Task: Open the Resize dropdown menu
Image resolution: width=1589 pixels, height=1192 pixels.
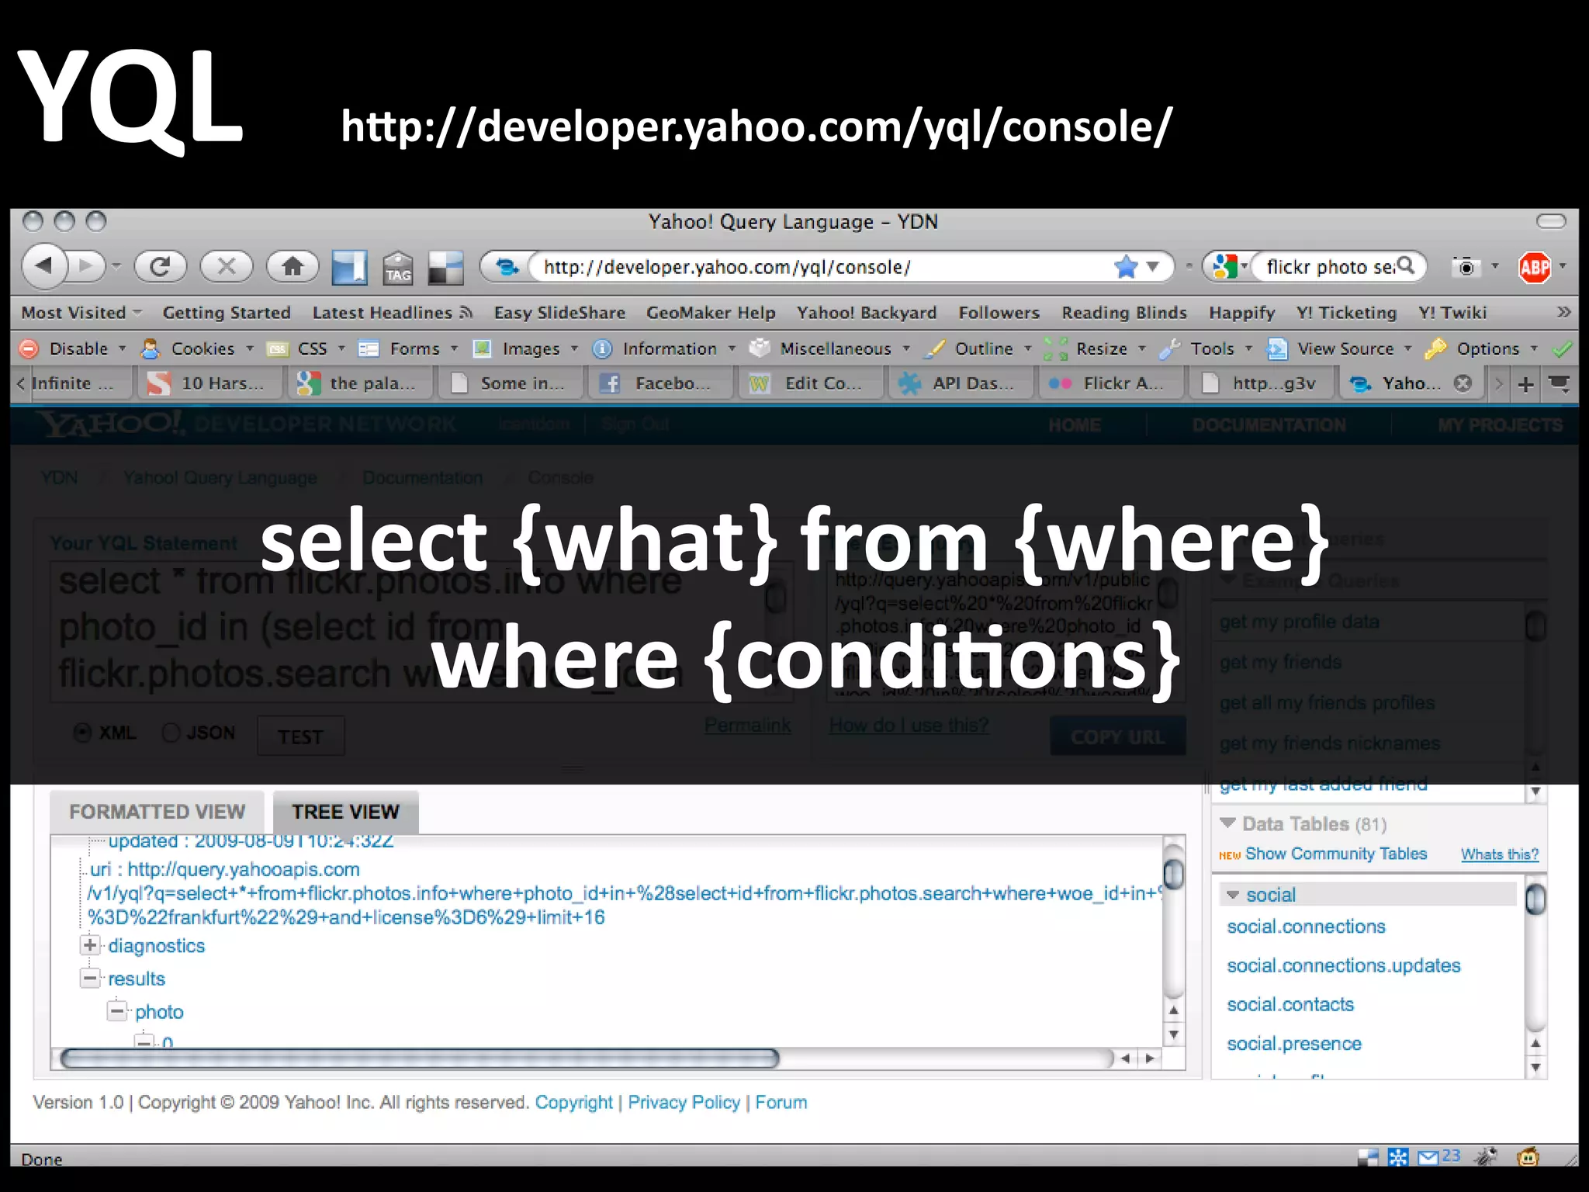Action: point(1096,348)
